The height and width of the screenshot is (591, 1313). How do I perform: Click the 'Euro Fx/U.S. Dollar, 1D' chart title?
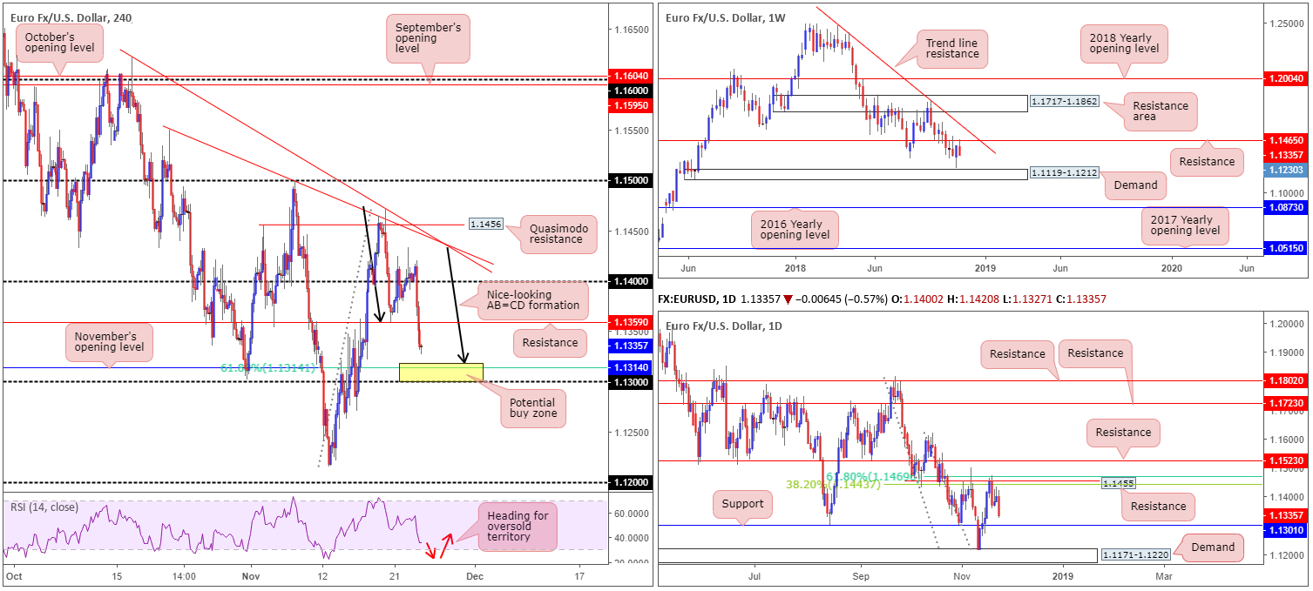click(x=724, y=326)
